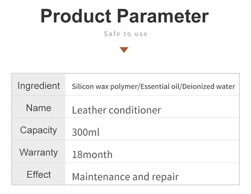Click the word Deionized water
251x194 pixels.
coord(208,86)
